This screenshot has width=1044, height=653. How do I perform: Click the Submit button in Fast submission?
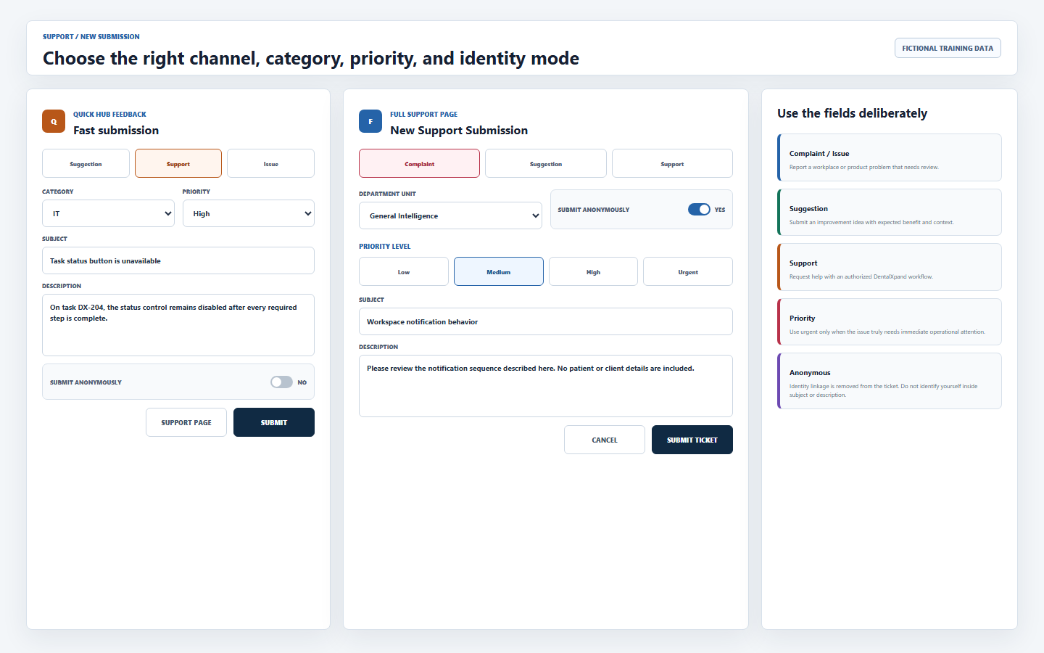274,422
